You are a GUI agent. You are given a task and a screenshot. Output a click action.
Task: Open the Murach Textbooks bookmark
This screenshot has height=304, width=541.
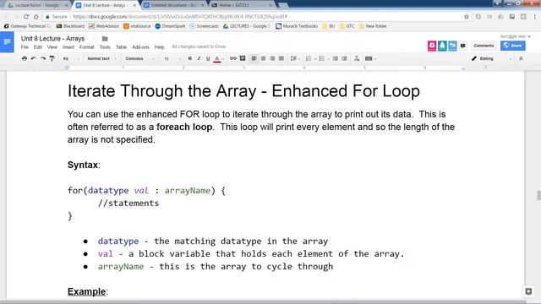click(x=297, y=26)
